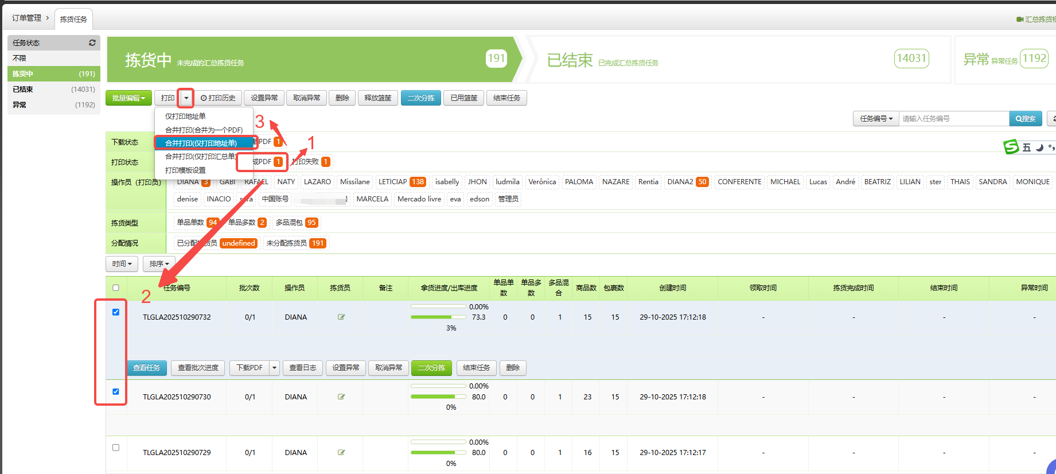Choose 打印模板设置 in the print menu
1056x474 pixels.
click(x=185, y=170)
